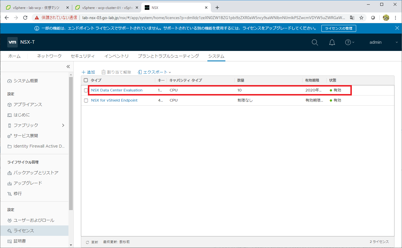
Task: Expand the admin user dropdown
Action: [x=383, y=42]
